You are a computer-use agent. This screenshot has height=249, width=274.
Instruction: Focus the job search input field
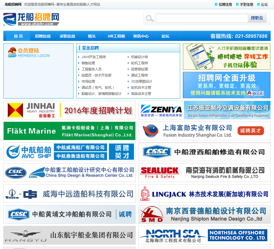click(x=202, y=18)
